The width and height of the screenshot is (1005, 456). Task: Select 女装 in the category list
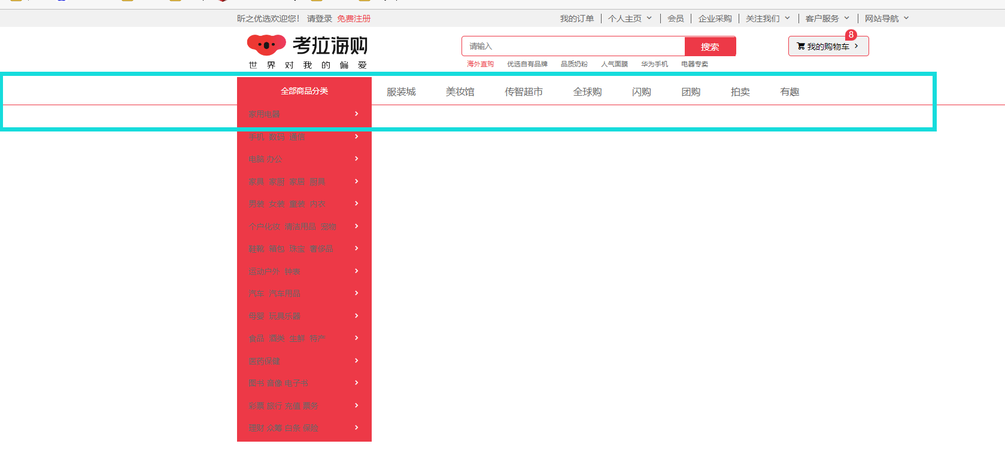coord(277,204)
